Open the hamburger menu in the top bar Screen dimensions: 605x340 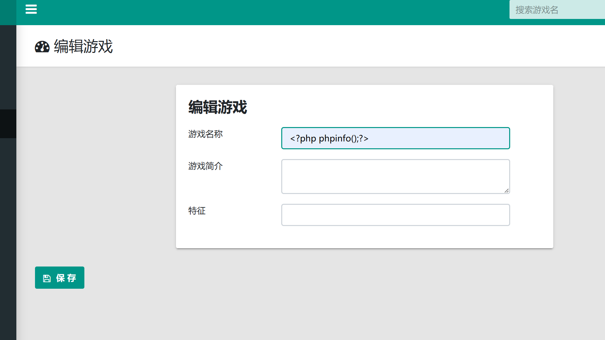[31, 9]
